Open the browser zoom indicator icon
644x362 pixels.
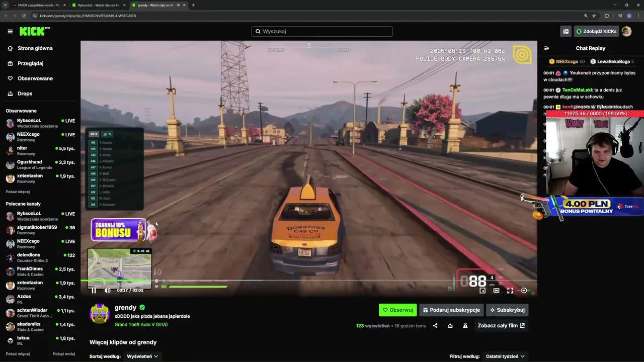point(586,16)
